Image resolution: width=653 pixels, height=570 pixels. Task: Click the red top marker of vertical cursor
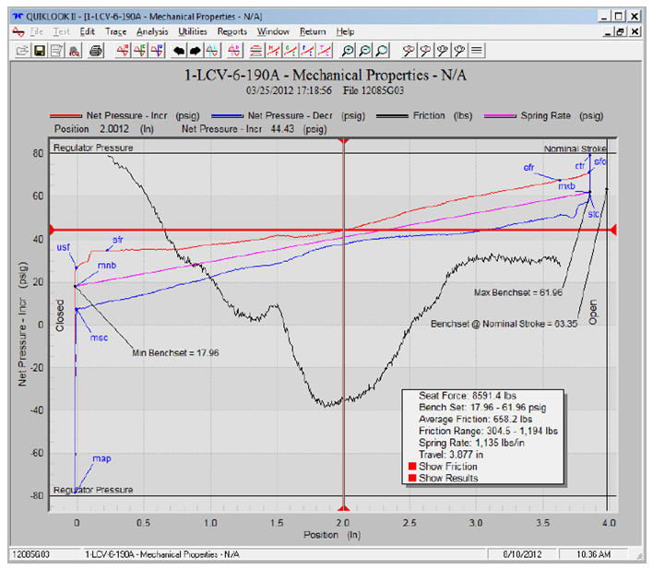tap(343, 141)
